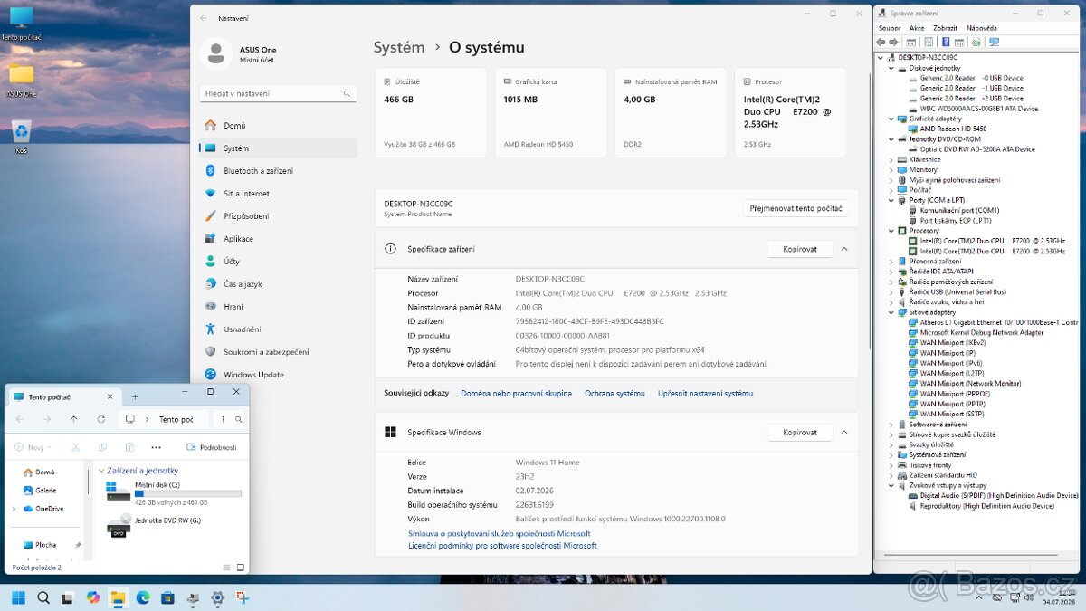Click Podrobnosti button in File Explorer
The image size is (1086, 611).
coord(212,447)
